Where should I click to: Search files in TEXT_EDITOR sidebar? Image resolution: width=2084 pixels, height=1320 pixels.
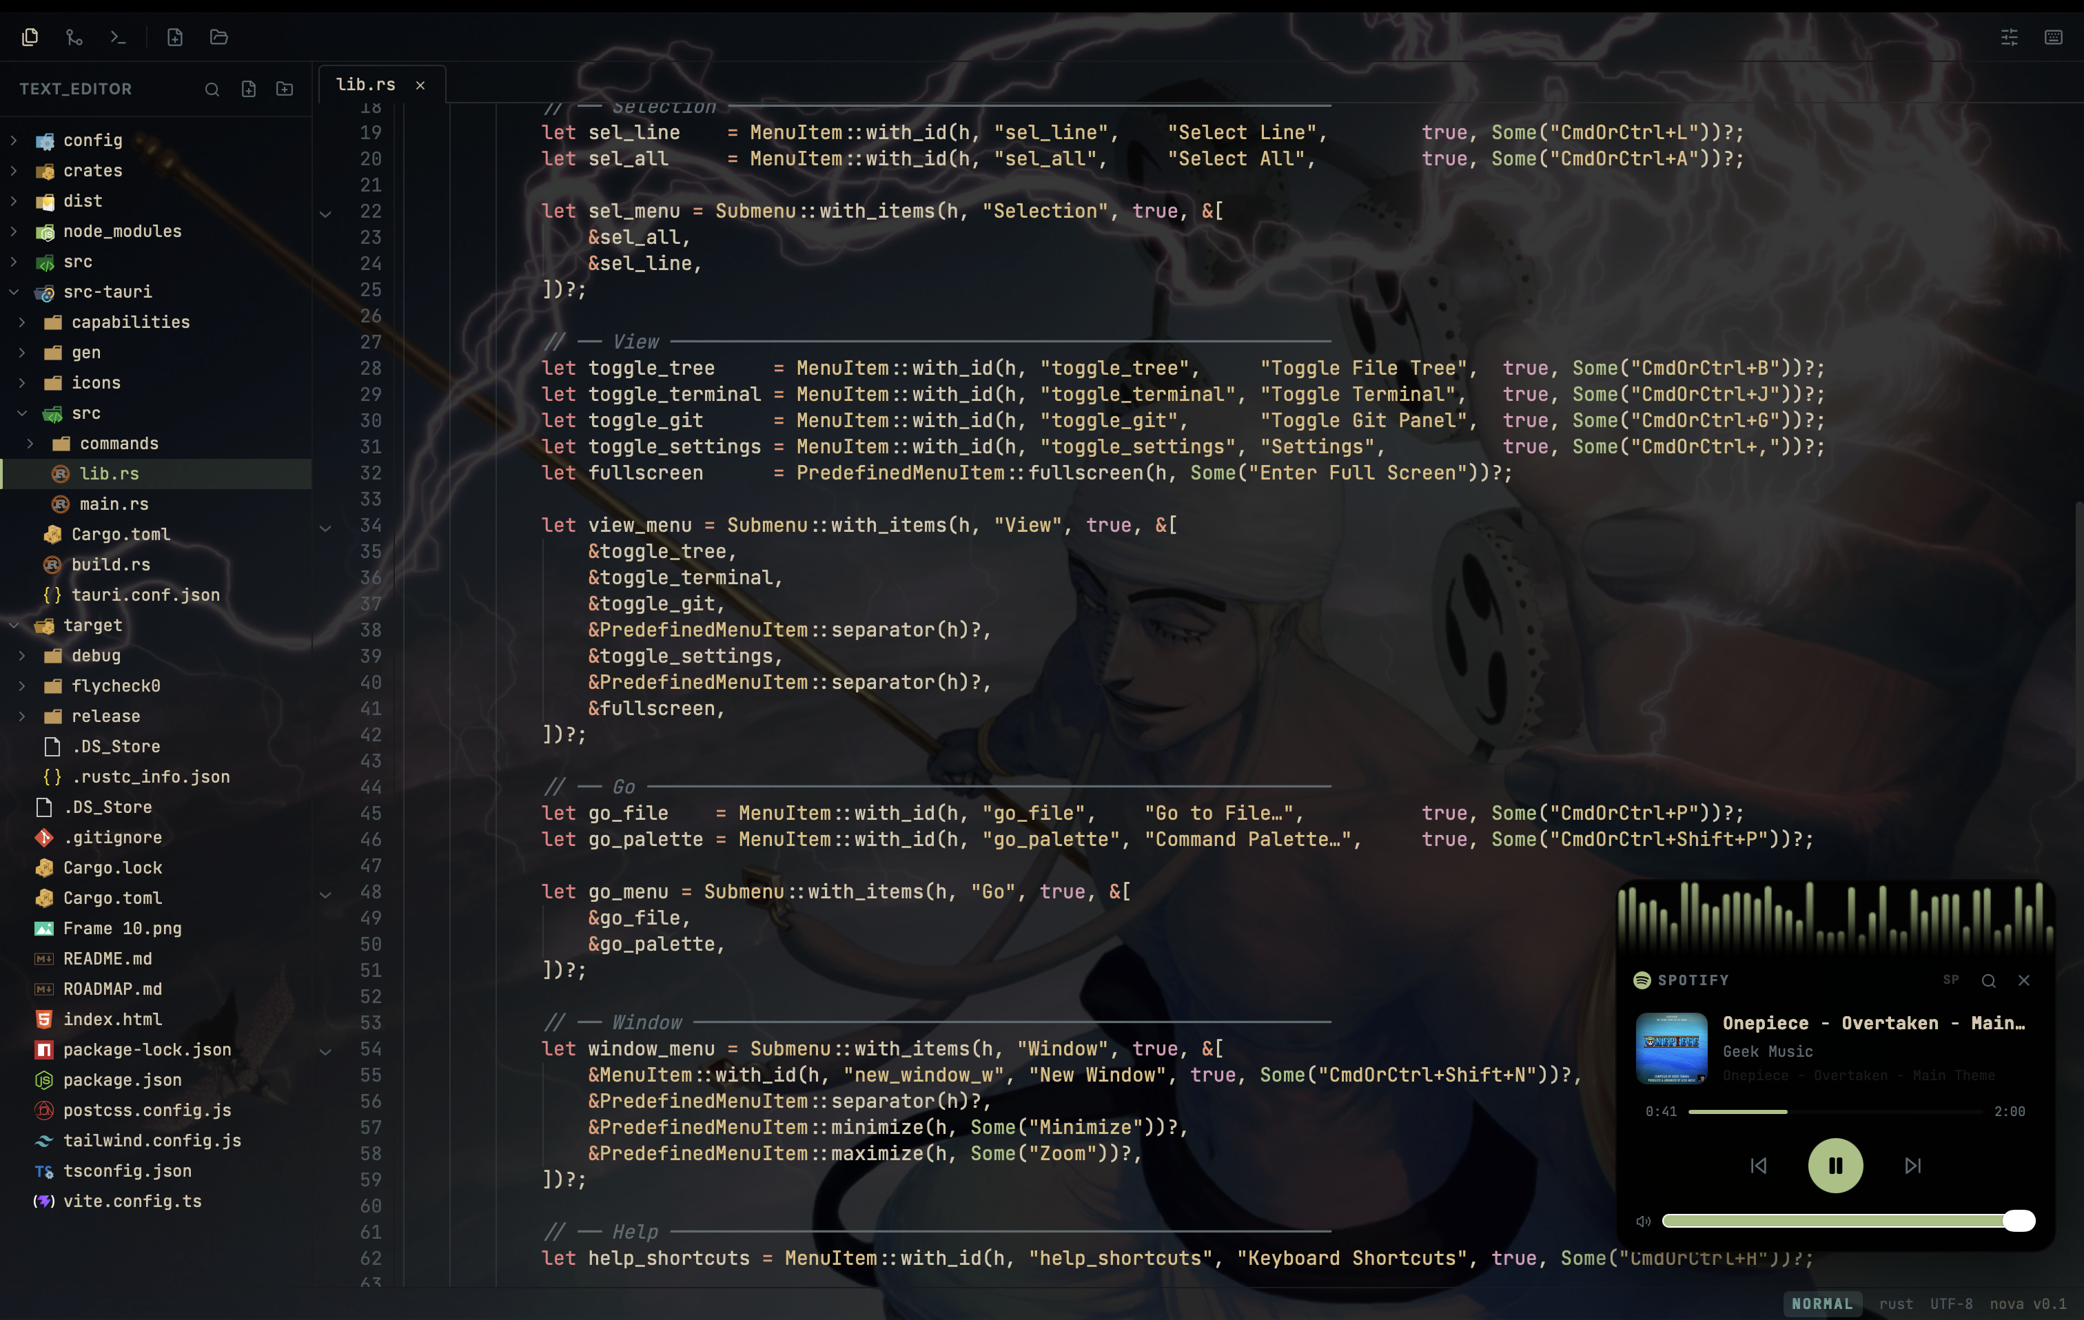(x=212, y=89)
